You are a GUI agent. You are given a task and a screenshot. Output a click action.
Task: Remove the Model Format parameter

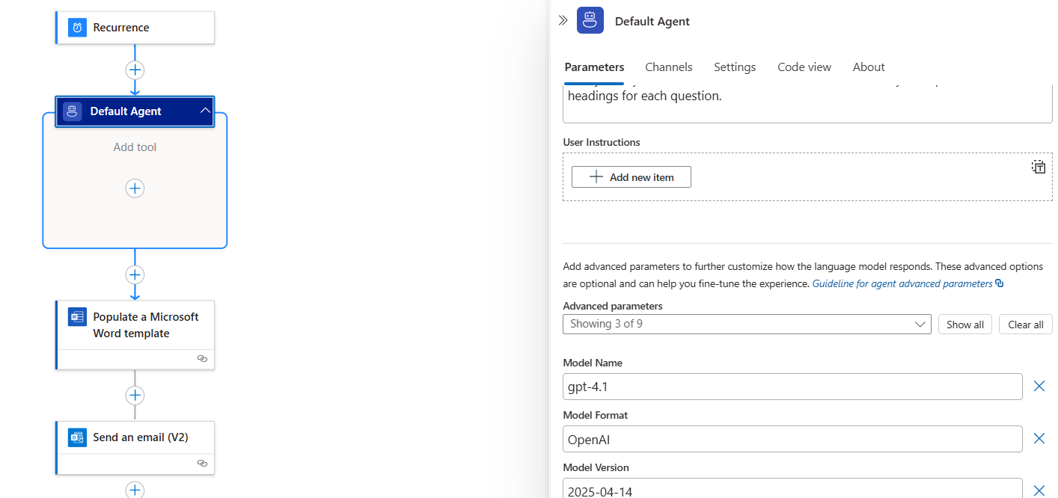click(1039, 438)
